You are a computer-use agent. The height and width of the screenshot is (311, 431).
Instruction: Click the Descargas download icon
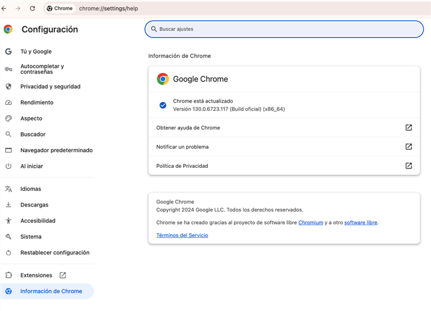click(8, 205)
